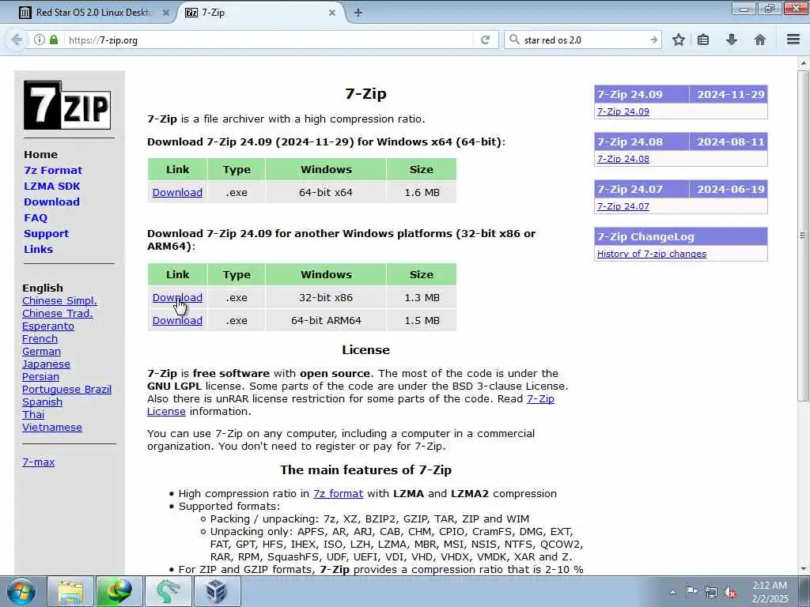Screen dimensions: 810x607
Task: Switch language to Portuguese Brazil
Action: tap(66, 389)
